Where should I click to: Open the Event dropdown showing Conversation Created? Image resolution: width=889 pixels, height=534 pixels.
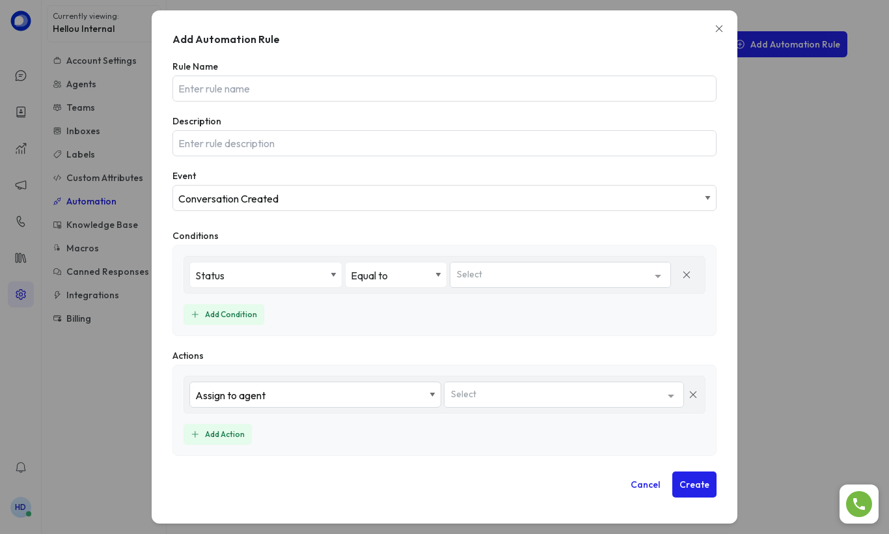(444, 198)
